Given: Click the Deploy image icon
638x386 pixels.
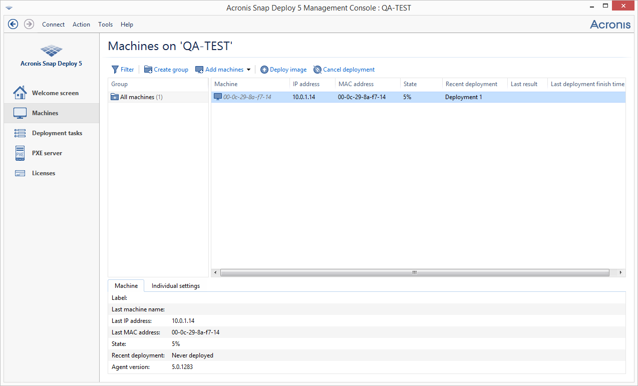Looking at the screenshot, I should point(264,70).
